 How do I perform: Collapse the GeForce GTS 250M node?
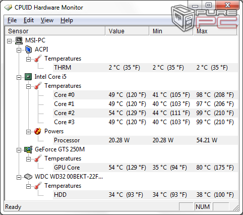pos(19,150)
